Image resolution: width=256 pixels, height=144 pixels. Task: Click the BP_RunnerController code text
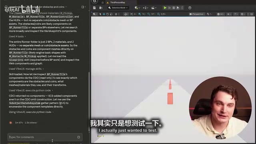click(x=60, y=17)
